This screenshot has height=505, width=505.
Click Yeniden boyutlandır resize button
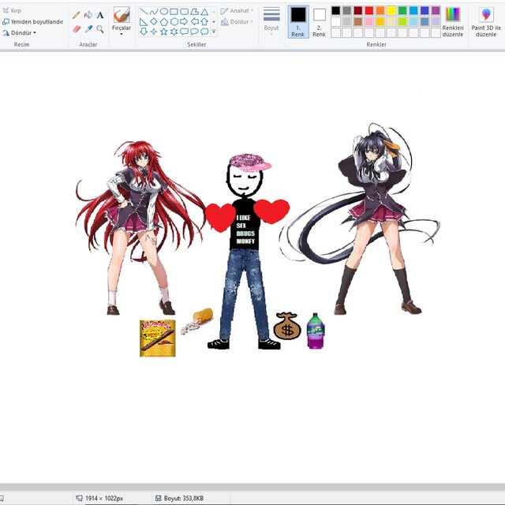click(33, 22)
